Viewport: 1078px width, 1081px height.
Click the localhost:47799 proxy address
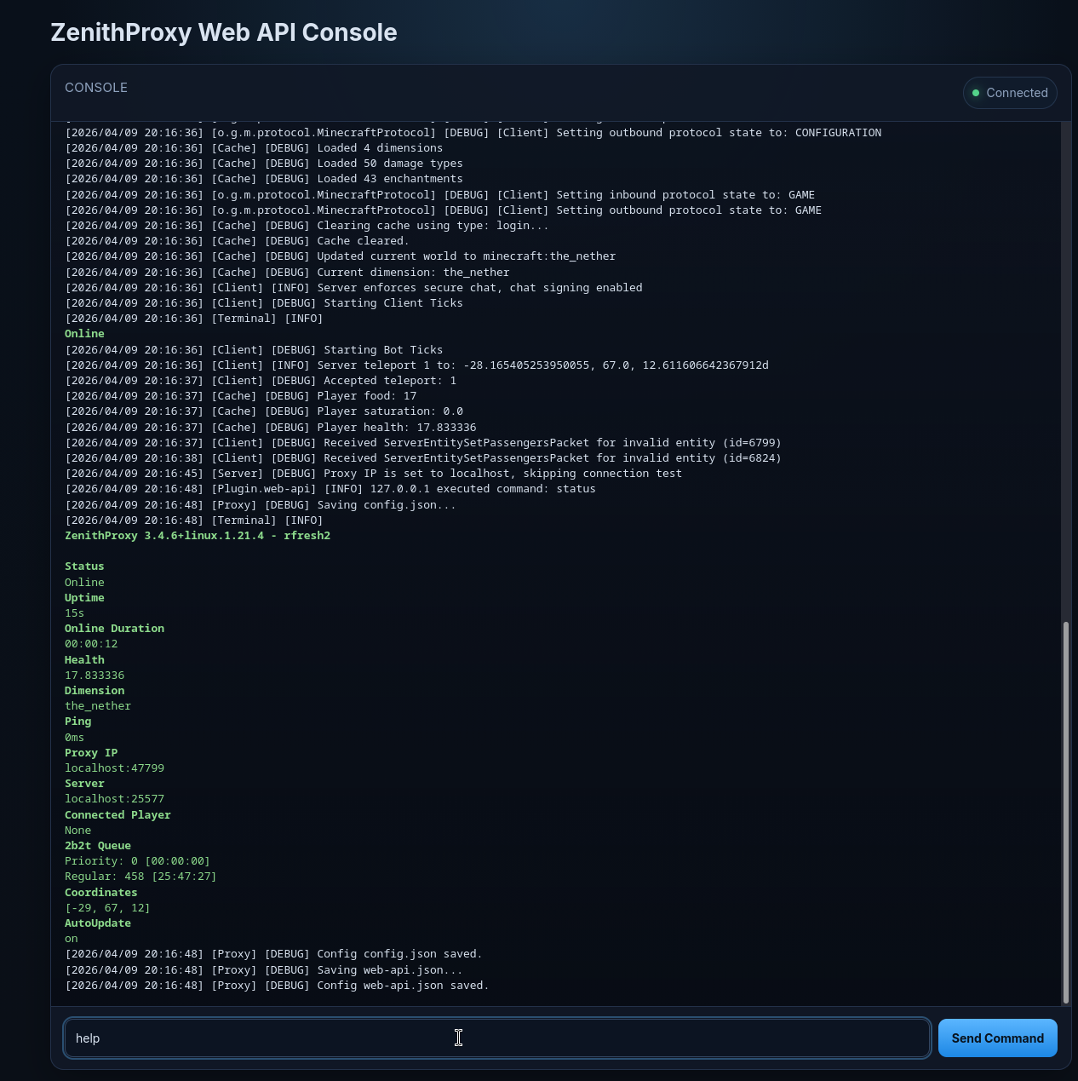coord(114,768)
